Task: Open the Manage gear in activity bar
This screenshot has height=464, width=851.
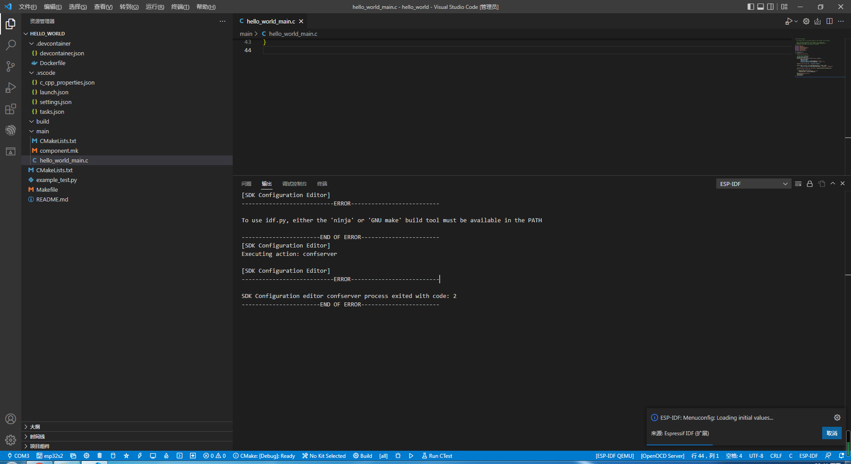Action: 11,440
